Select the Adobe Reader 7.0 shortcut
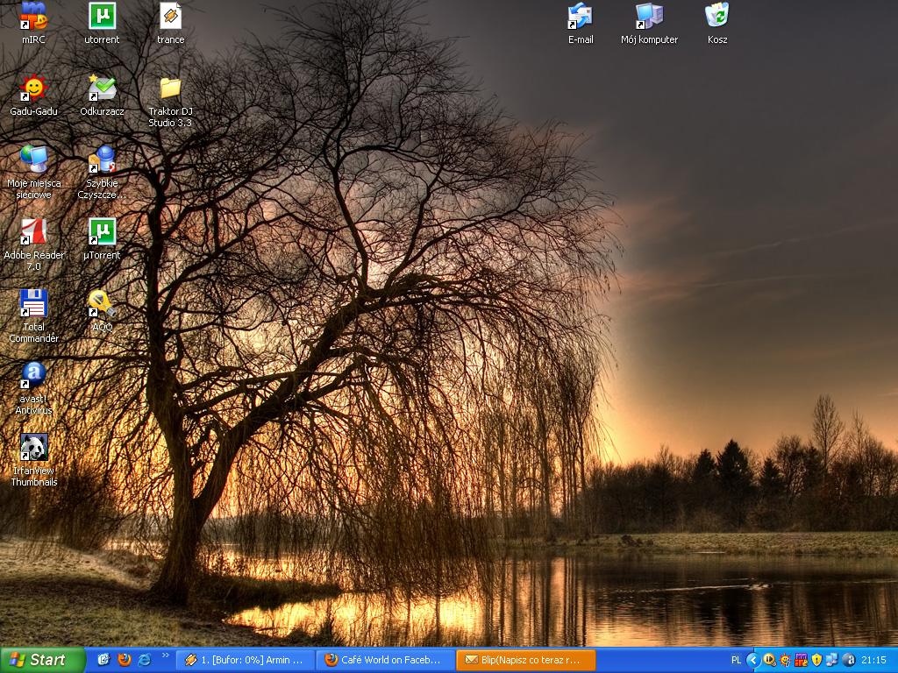Viewport: 898px width, 673px height. [33, 231]
